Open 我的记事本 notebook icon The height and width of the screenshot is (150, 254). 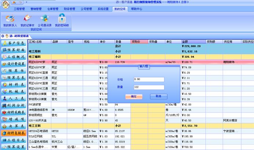(27, 21)
